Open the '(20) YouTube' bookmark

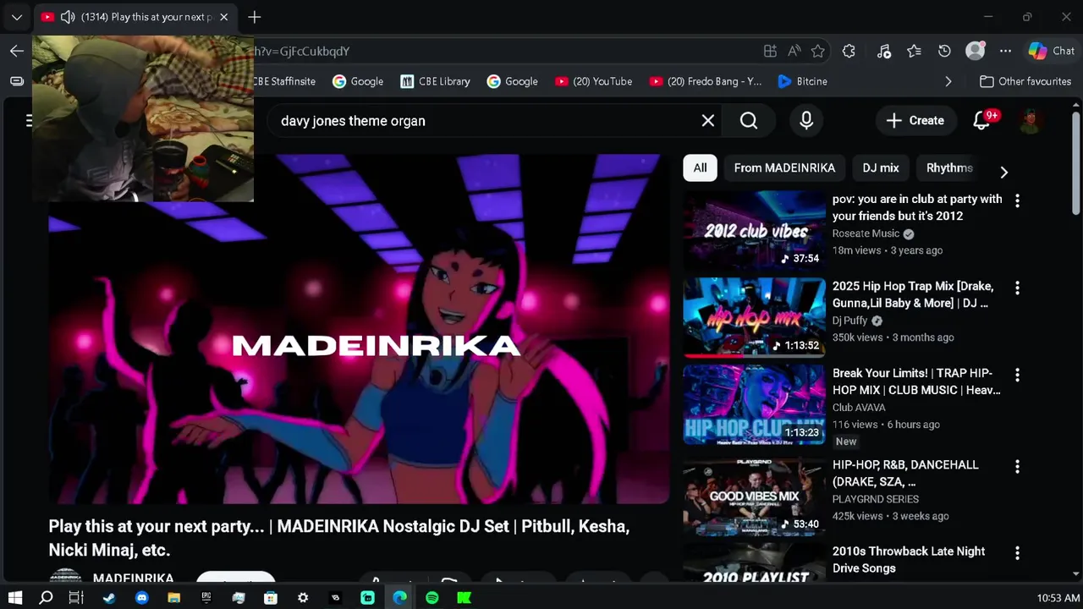click(x=594, y=81)
